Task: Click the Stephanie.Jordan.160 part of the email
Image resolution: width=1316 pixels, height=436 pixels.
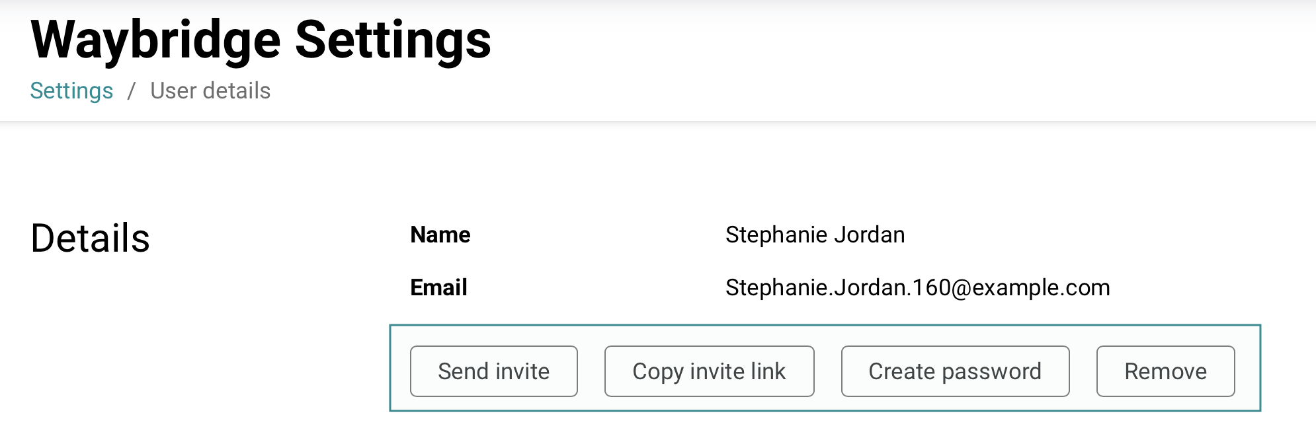Action: pos(838,287)
